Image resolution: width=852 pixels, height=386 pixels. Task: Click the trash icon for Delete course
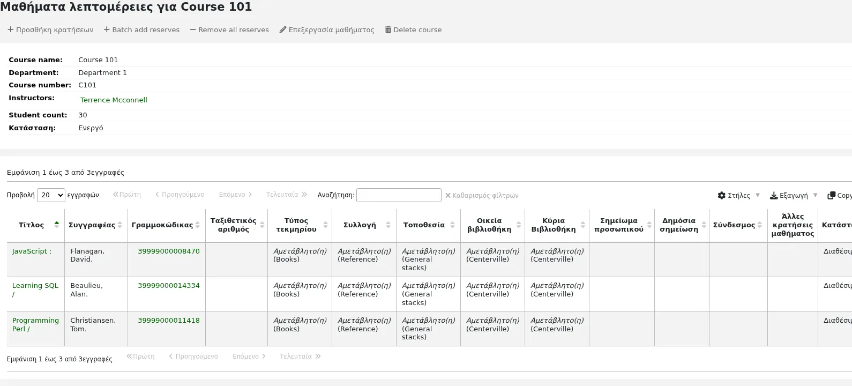388,29
